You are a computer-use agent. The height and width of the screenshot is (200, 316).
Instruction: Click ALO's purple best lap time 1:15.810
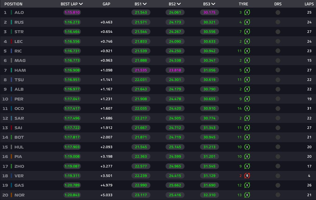[72, 13]
